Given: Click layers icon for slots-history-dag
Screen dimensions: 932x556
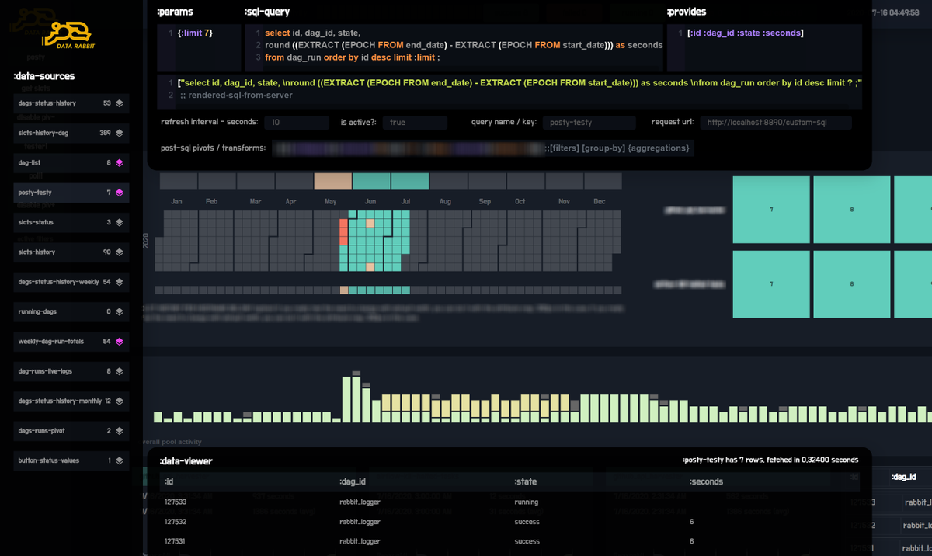Looking at the screenshot, I should (x=120, y=133).
